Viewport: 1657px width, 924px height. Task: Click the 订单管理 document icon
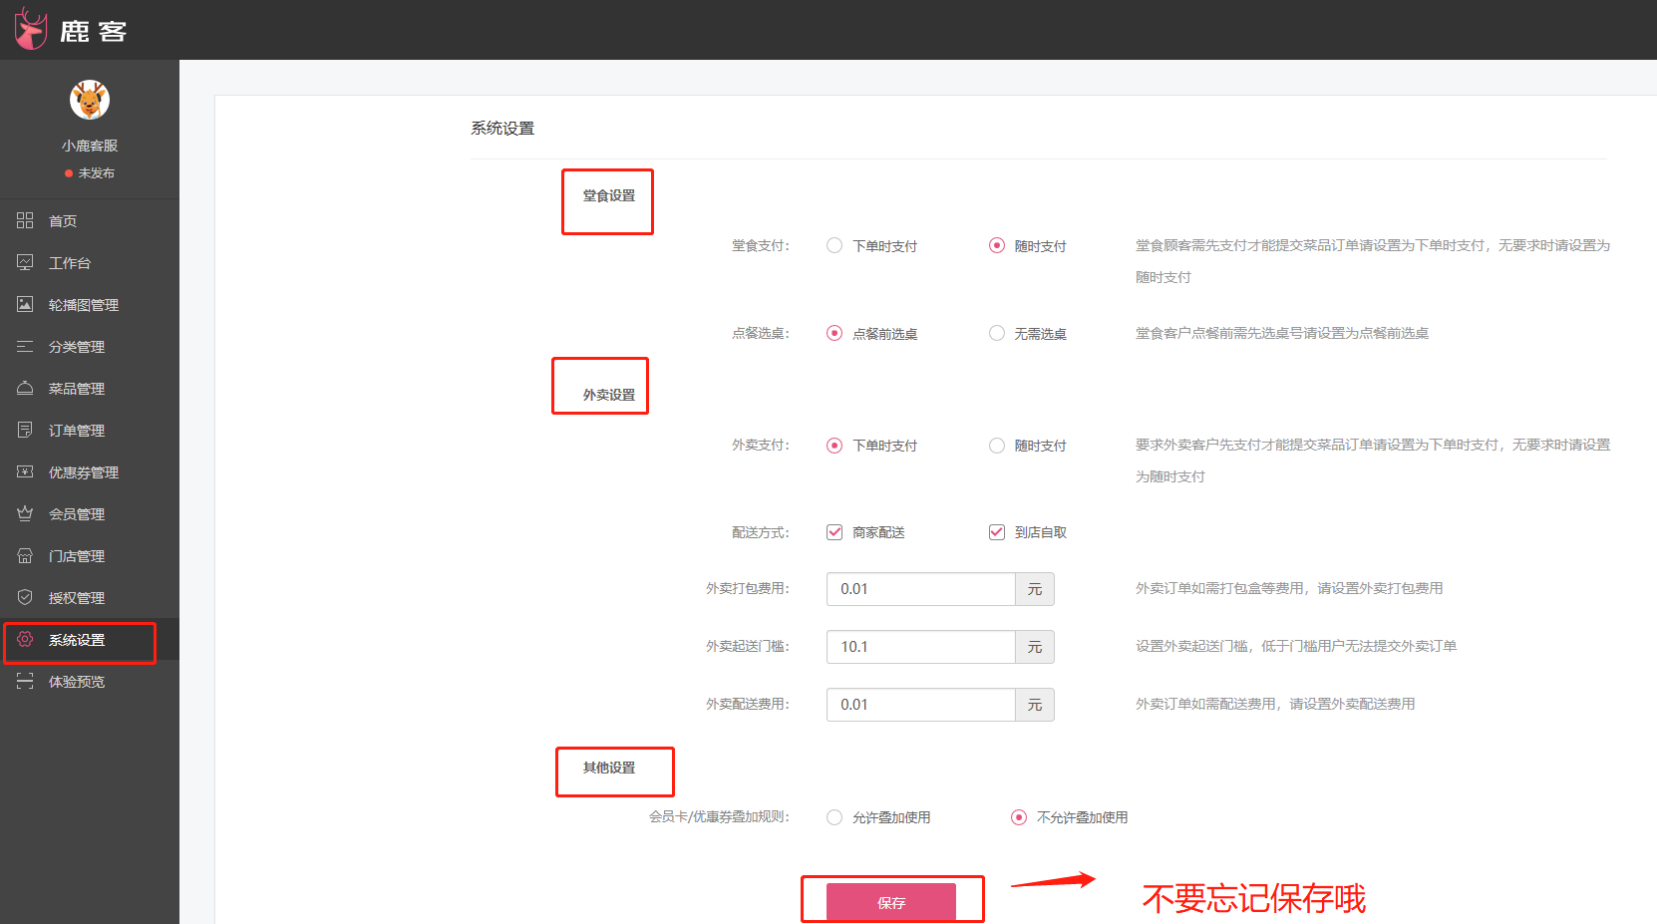25,430
